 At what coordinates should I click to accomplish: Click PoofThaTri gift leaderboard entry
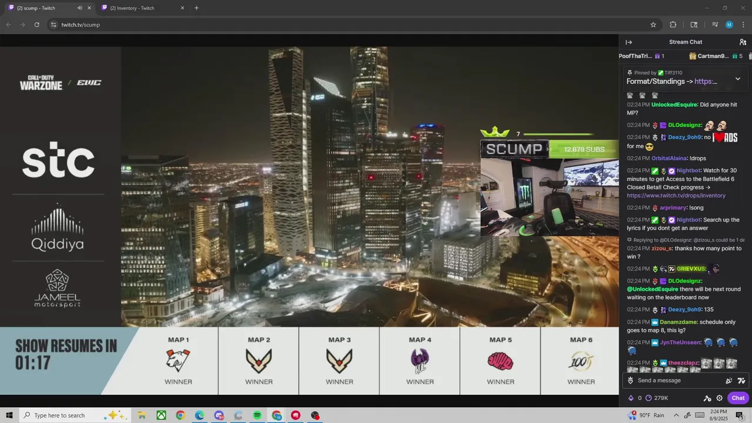(x=642, y=56)
